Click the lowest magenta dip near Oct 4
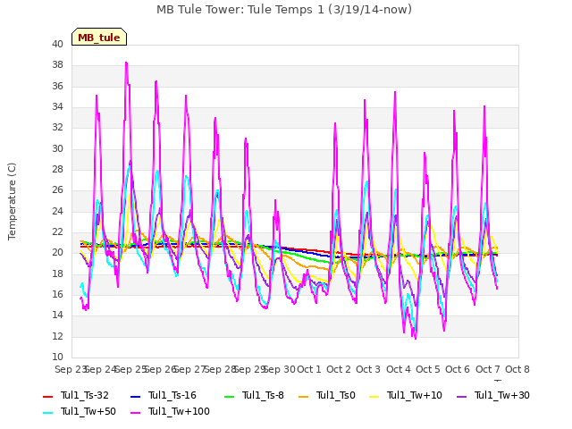572x429 pixels. 416,338
